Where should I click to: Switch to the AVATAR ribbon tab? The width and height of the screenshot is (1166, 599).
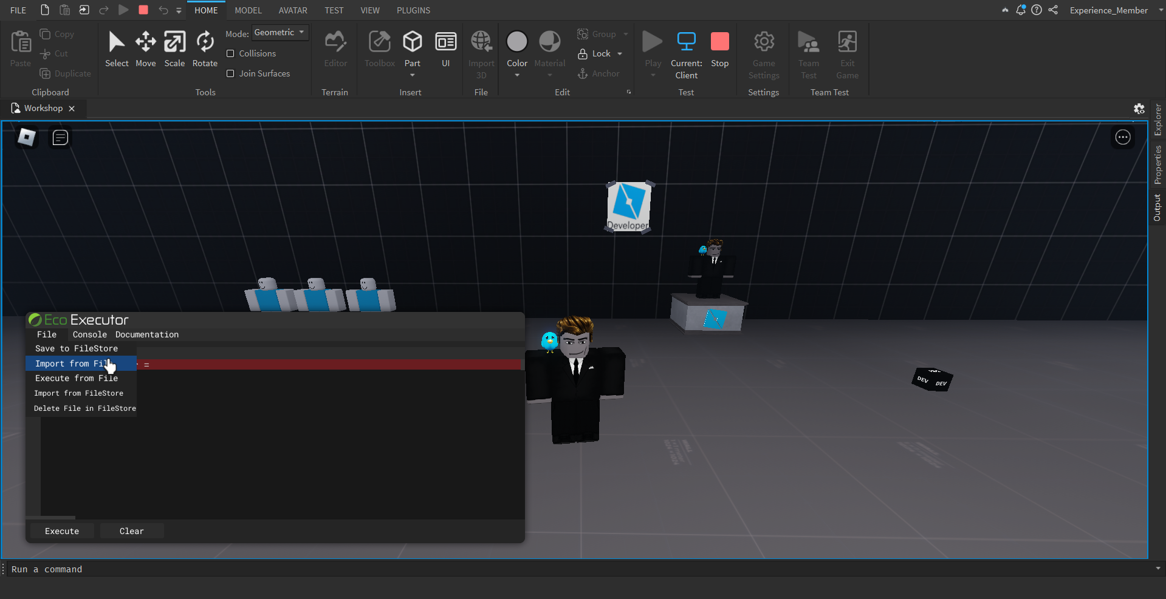(293, 10)
